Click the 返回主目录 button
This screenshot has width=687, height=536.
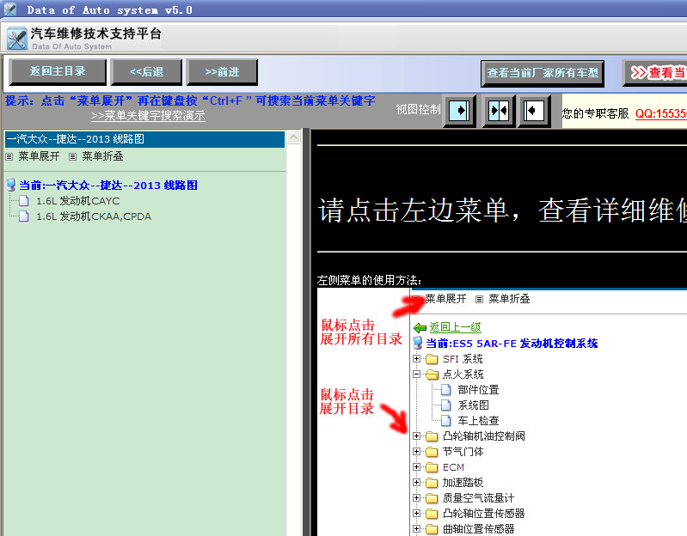pos(58,72)
